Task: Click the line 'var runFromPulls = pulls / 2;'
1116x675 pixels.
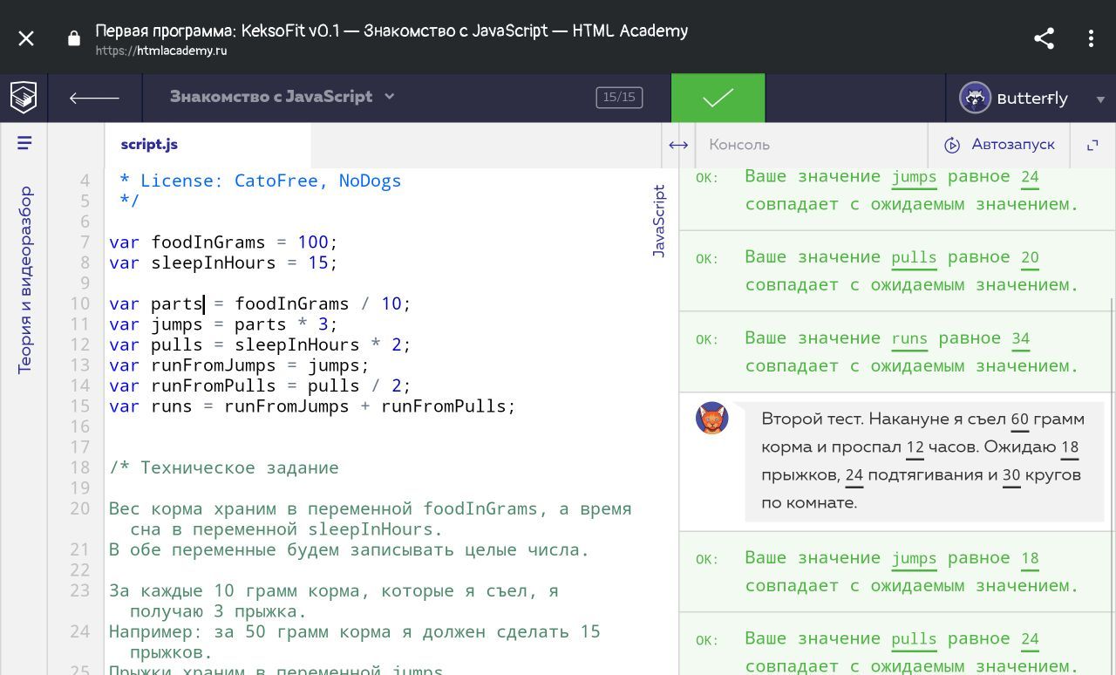Action: tap(260, 385)
